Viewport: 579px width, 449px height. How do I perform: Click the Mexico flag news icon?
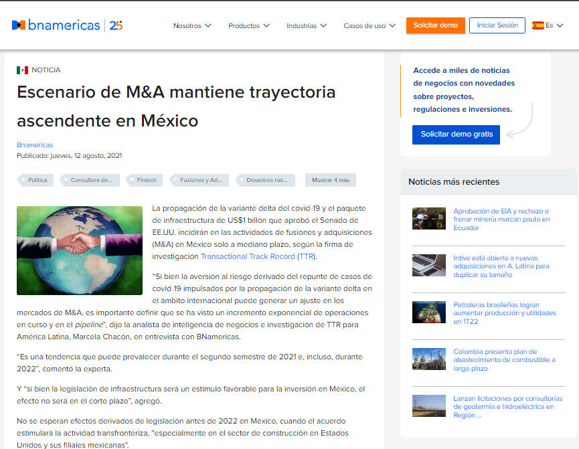pyautogui.click(x=22, y=70)
